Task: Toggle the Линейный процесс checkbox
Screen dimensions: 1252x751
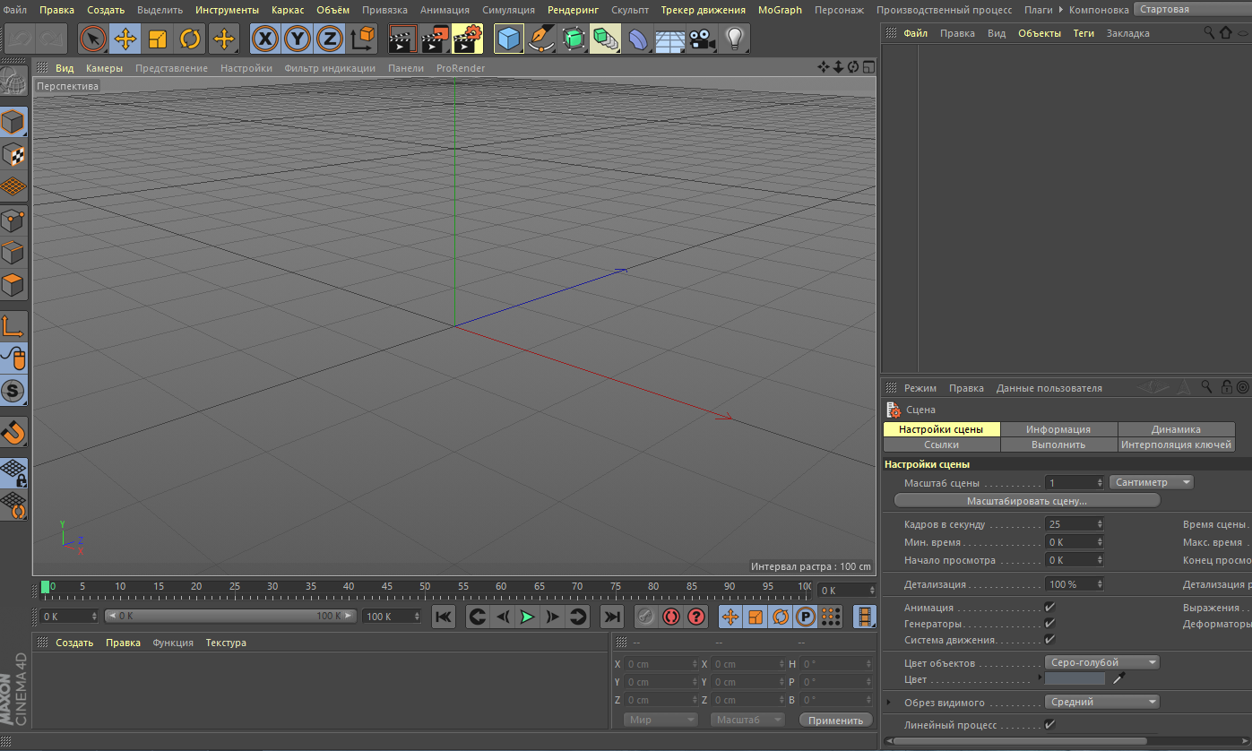Action: (1050, 724)
